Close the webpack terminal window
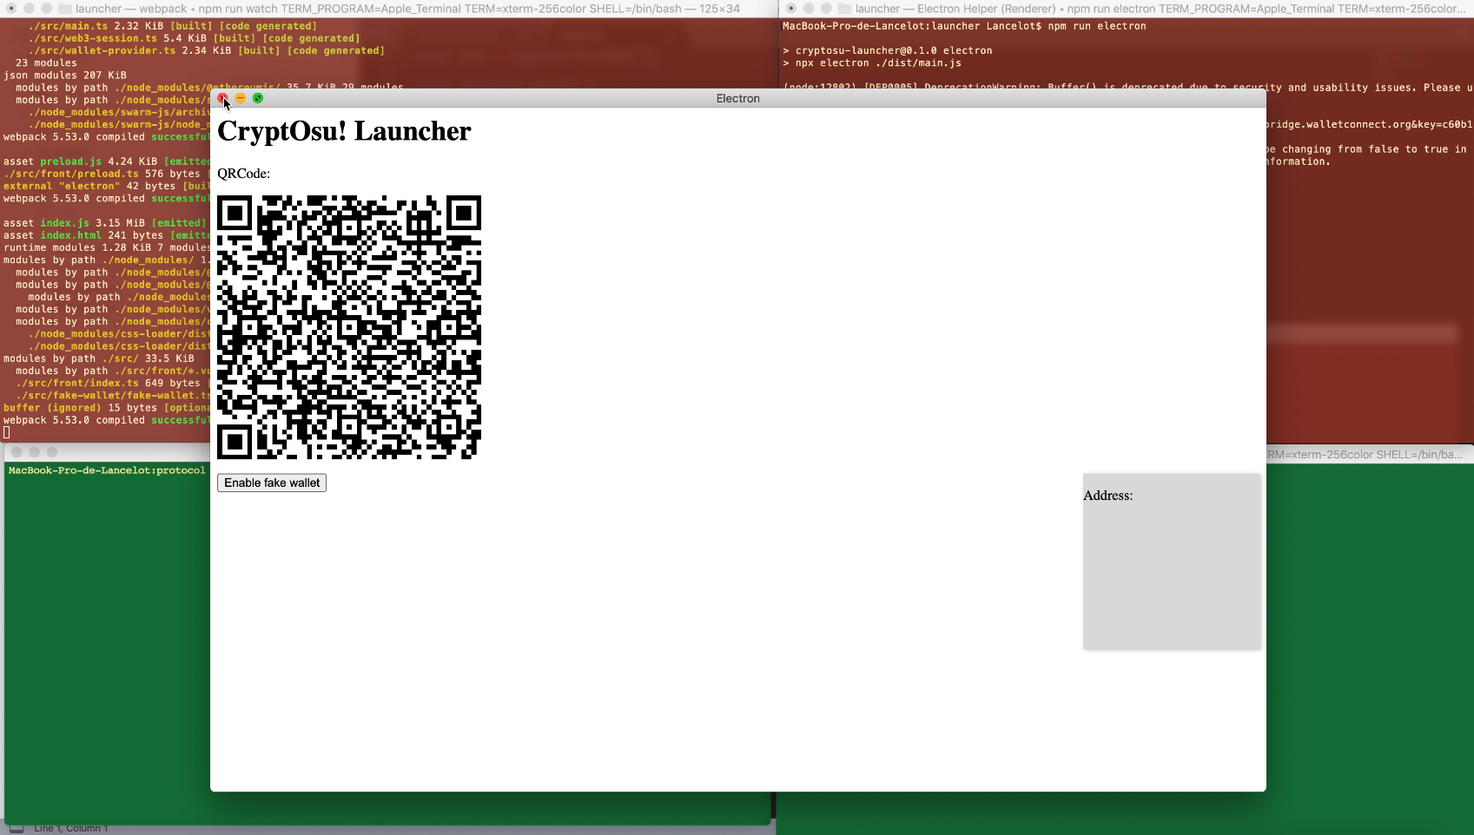 pyautogui.click(x=12, y=9)
